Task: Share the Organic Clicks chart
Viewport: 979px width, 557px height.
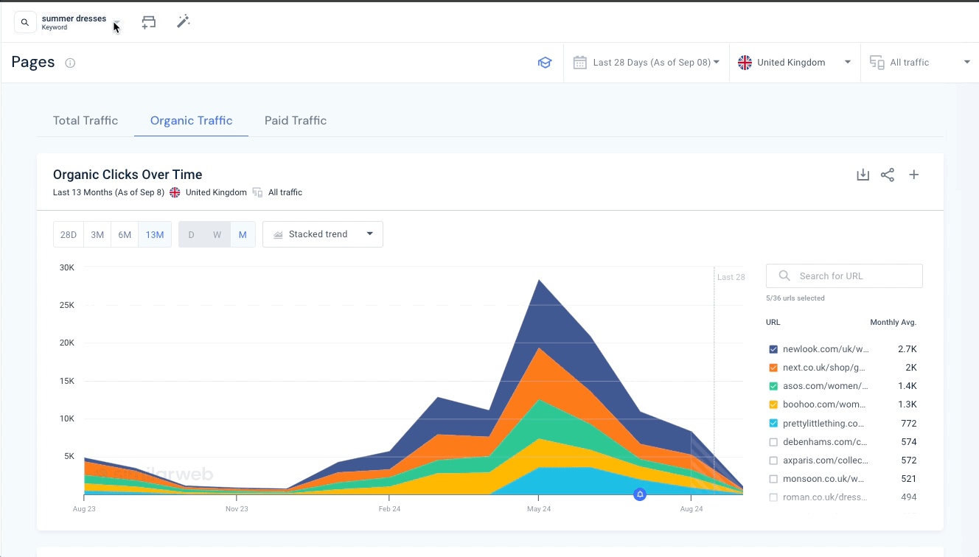Action: coord(888,175)
